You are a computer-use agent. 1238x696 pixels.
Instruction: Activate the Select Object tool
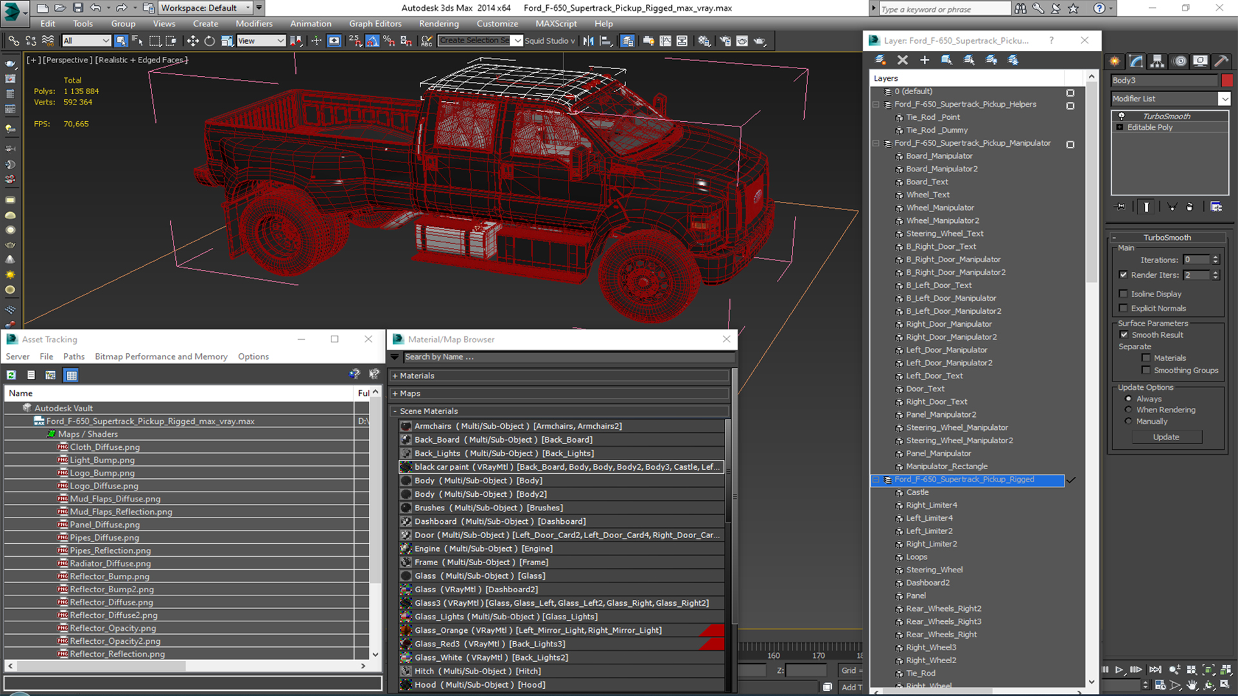pos(121,41)
